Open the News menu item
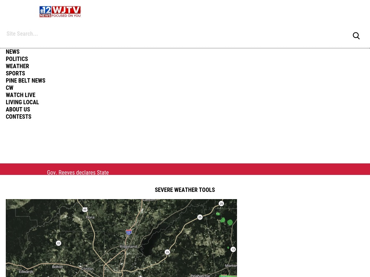 pos(13,52)
